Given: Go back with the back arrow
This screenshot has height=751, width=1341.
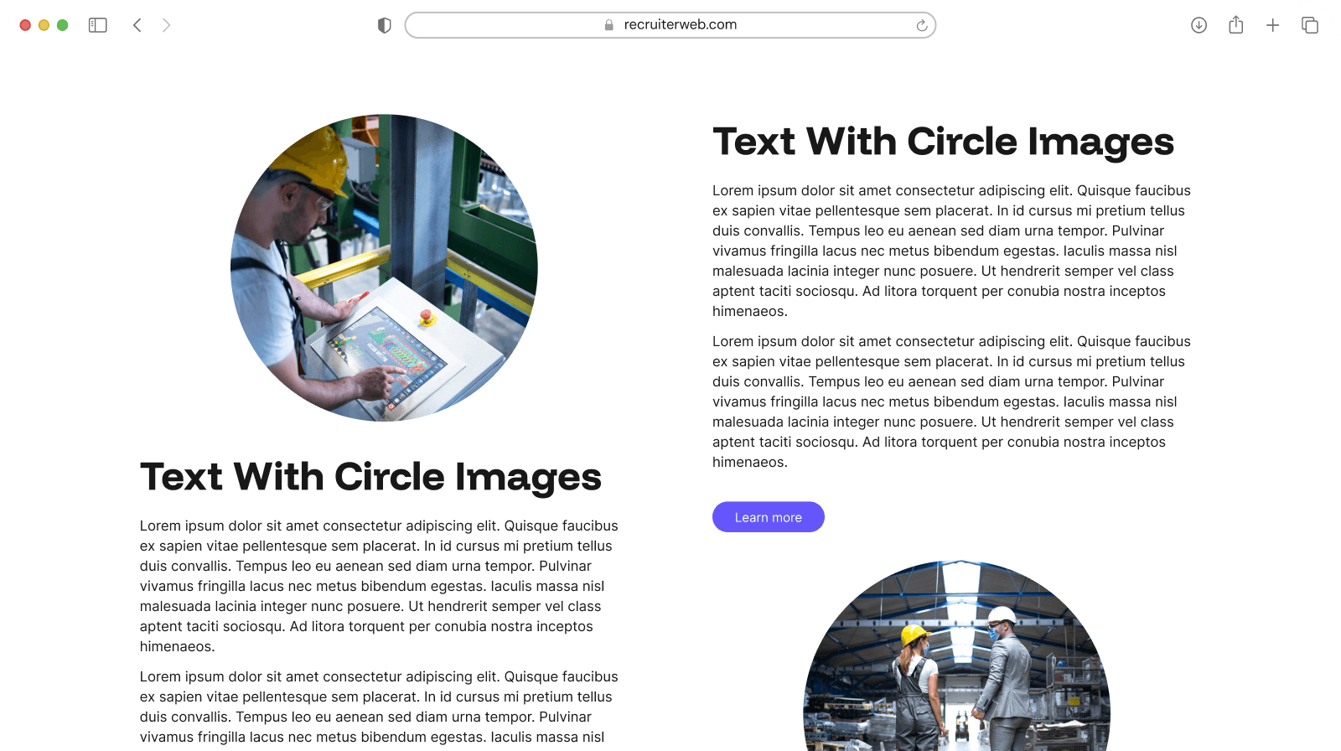Looking at the screenshot, I should tap(137, 25).
